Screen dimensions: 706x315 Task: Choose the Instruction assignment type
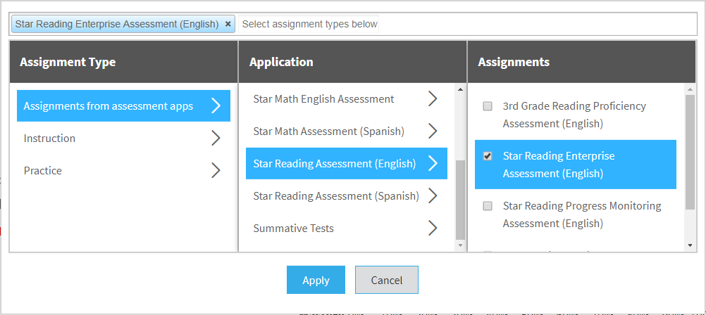tap(124, 139)
